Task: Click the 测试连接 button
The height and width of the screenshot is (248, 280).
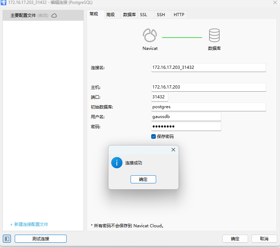Action: click(41, 239)
